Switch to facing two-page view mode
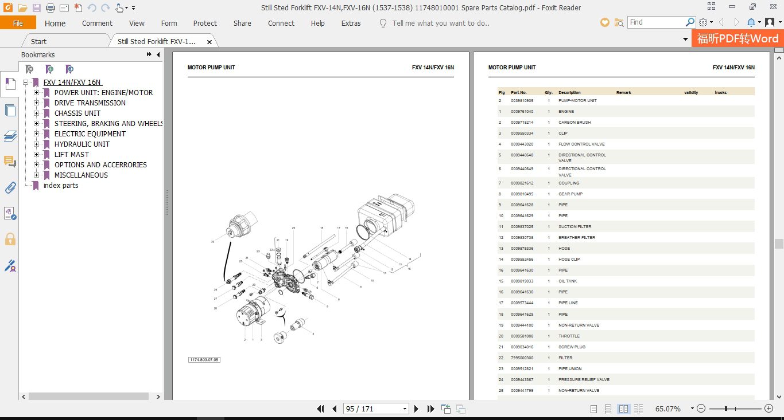 pos(623,409)
